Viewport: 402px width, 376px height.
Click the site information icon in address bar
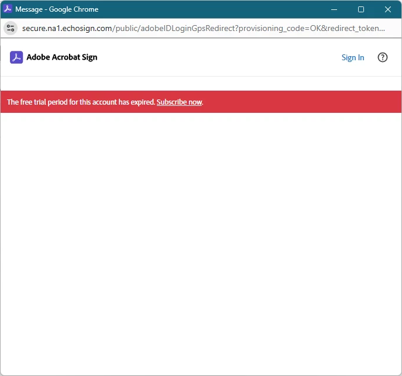point(11,28)
